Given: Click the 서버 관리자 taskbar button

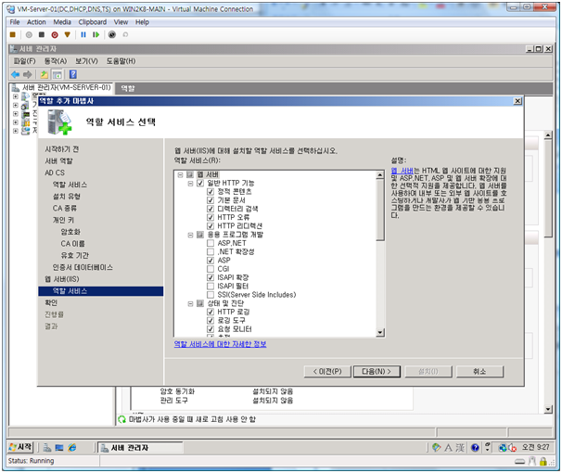Looking at the screenshot, I should click(141, 448).
